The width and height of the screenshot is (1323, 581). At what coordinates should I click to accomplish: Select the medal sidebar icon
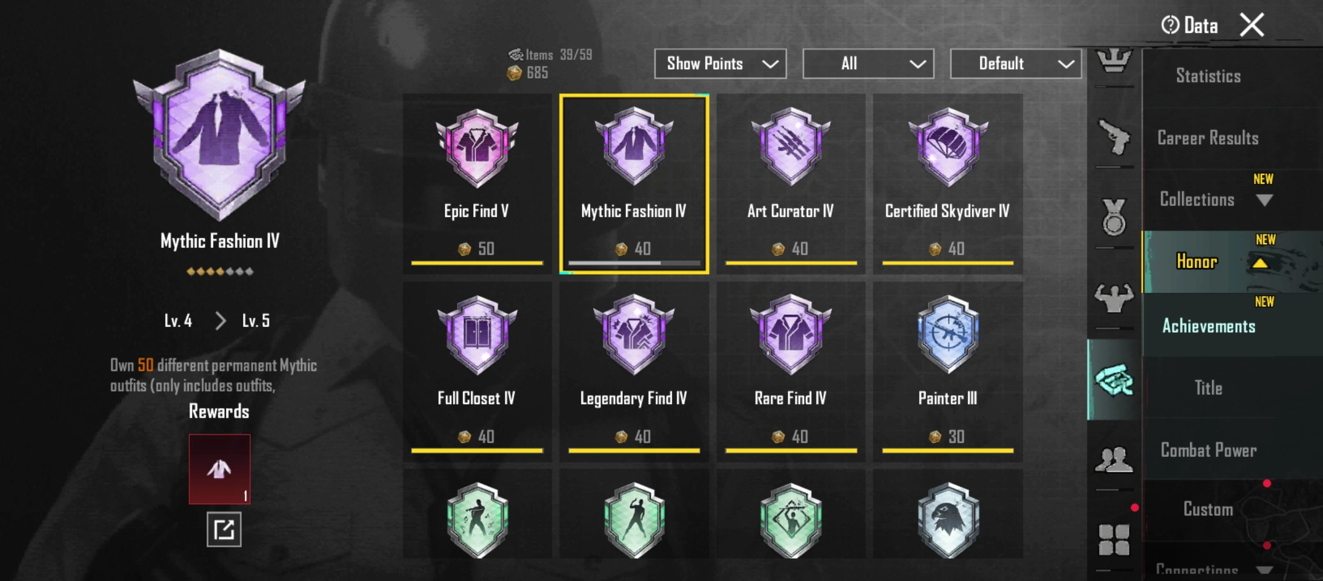pos(1114,217)
